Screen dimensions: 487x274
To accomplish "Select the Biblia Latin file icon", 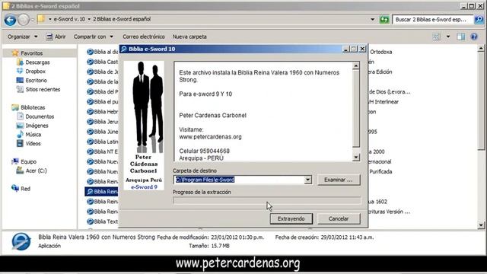I will [x=91, y=142].
